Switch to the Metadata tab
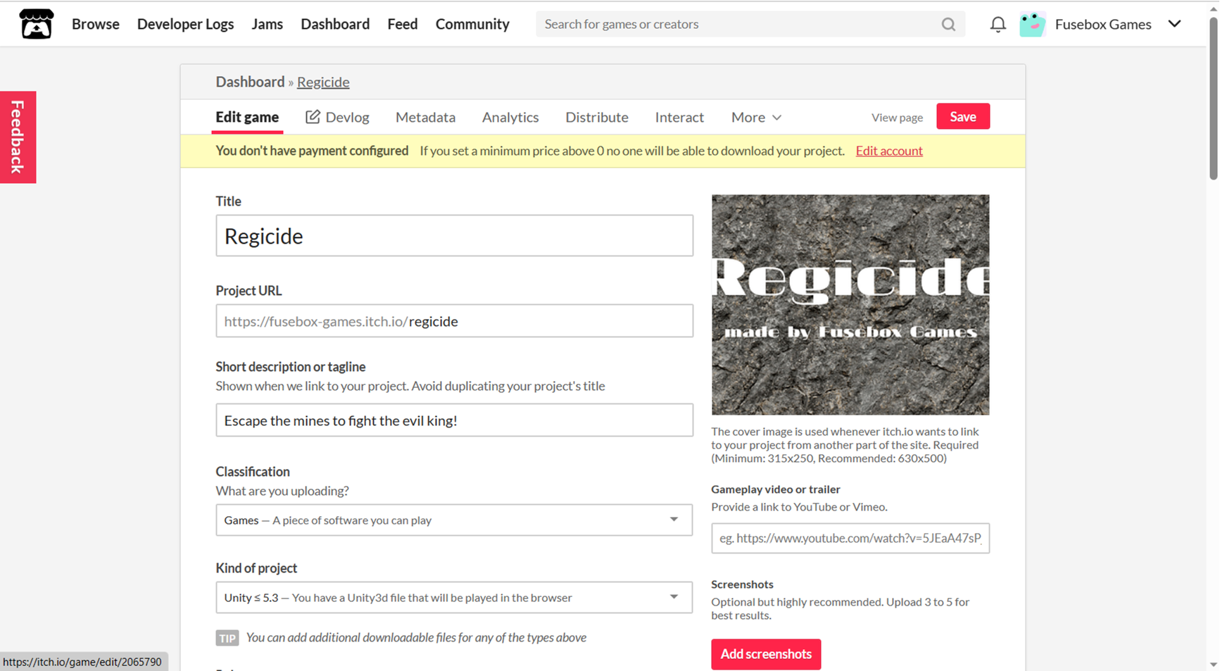1220x671 pixels. [425, 118]
